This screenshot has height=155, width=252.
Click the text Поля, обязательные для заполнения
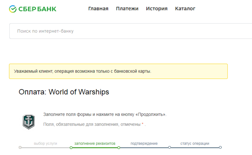click(94, 125)
